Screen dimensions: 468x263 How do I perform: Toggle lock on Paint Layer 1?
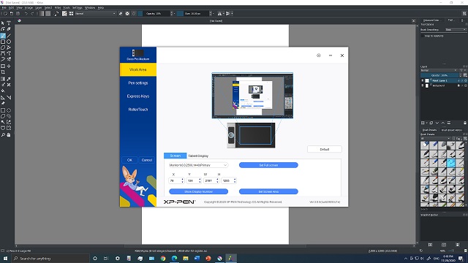458,80
